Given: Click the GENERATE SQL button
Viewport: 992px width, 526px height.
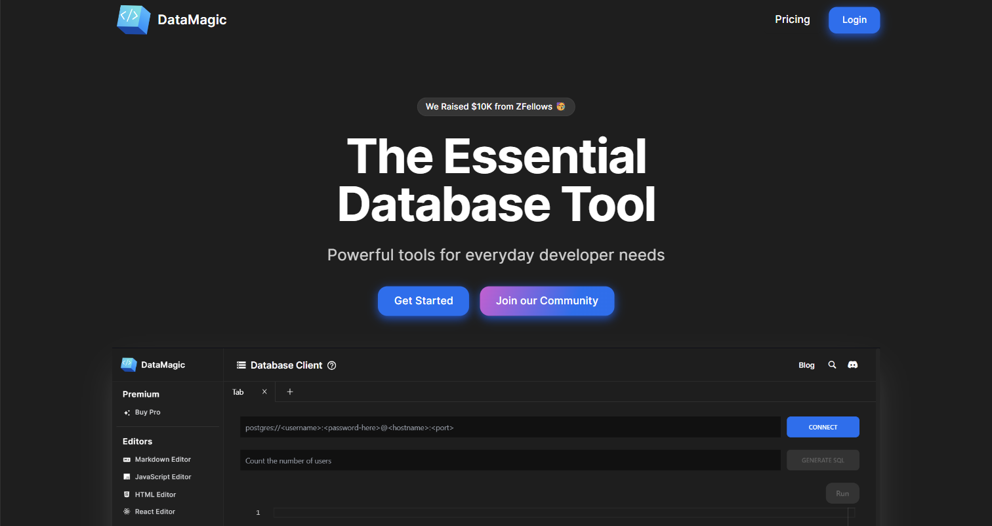Looking at the screenshot, I should (x=823, y=460).
